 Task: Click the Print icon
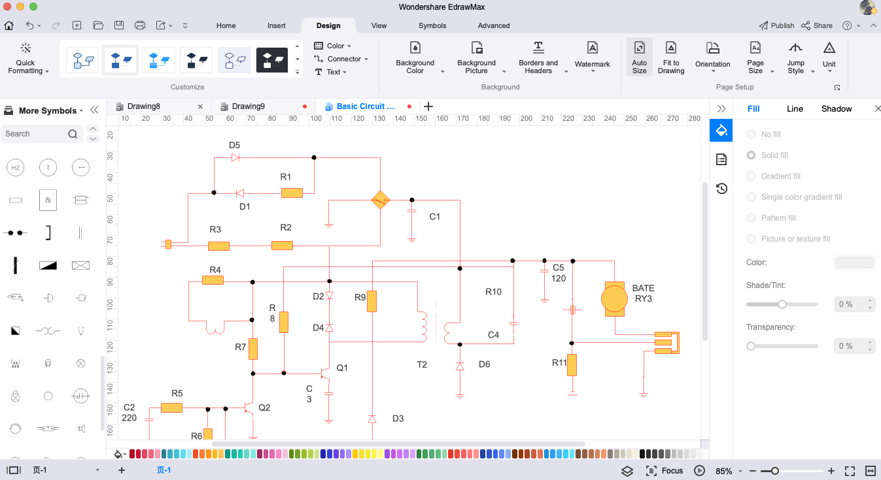tap(139, 25)
